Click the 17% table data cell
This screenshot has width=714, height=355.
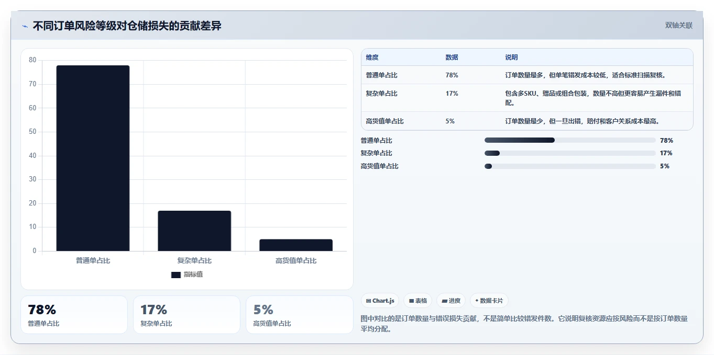[452, 94]
